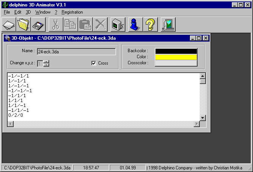Open the Edit menu
Image resolution: width=253 pixels, height=172 pixels.
tap(18, 12)
